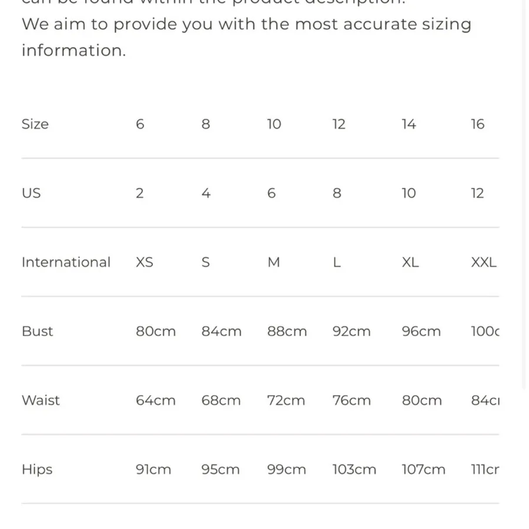Click size 14 in Size row
529x529 pixels.
pyautogui.click(x=409, y=124)
